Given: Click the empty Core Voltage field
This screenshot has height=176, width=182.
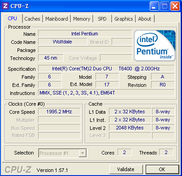Looking at the screenshot, I should click(116, 58).
